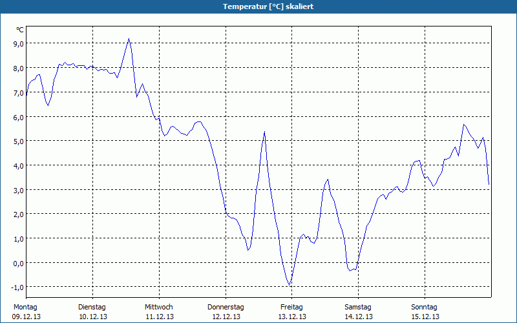Screen dimensions: 517x323
Task: Click the Freitag day label
Action: click(x=292, y=307)
